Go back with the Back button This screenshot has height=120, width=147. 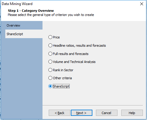point(59,113)
